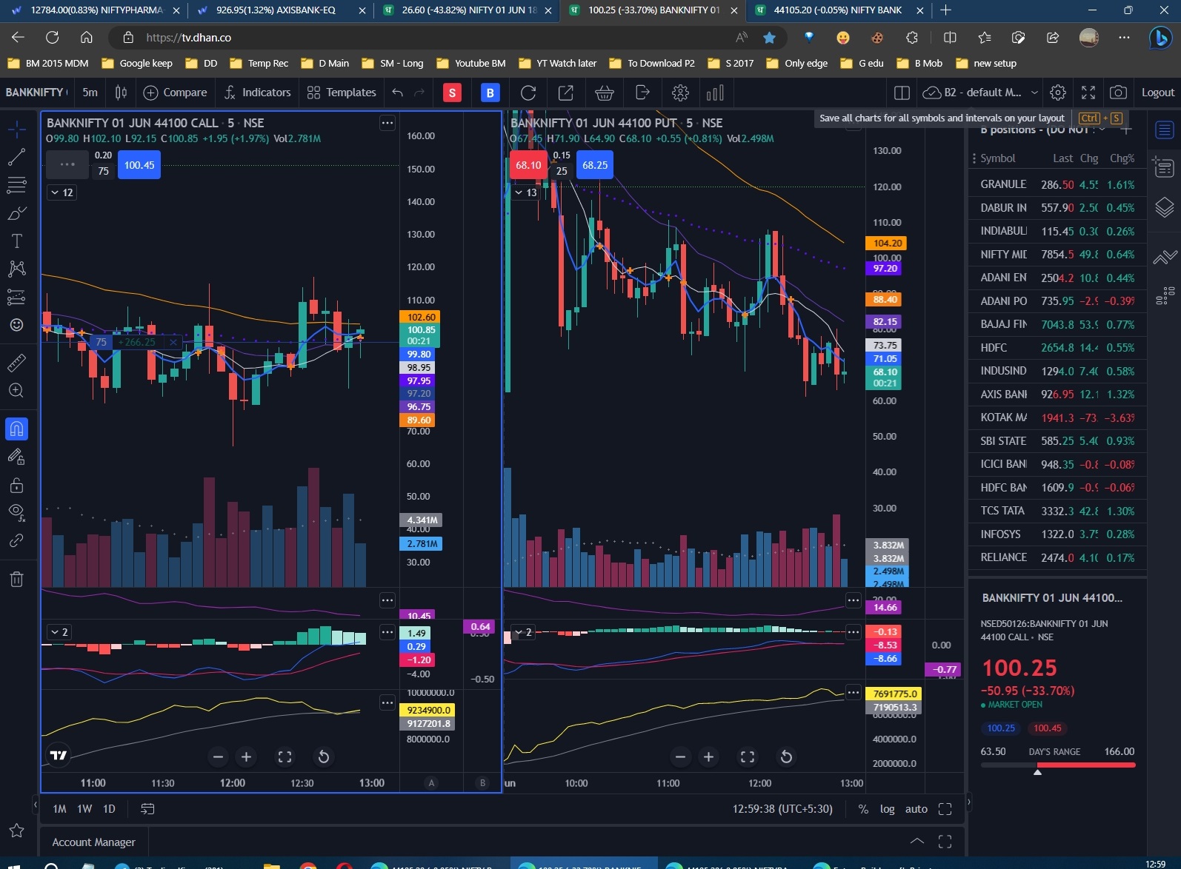Screen dimensions: 1181x869
Task: Open the watchlist panel icon
Action: pos(1165,130)
